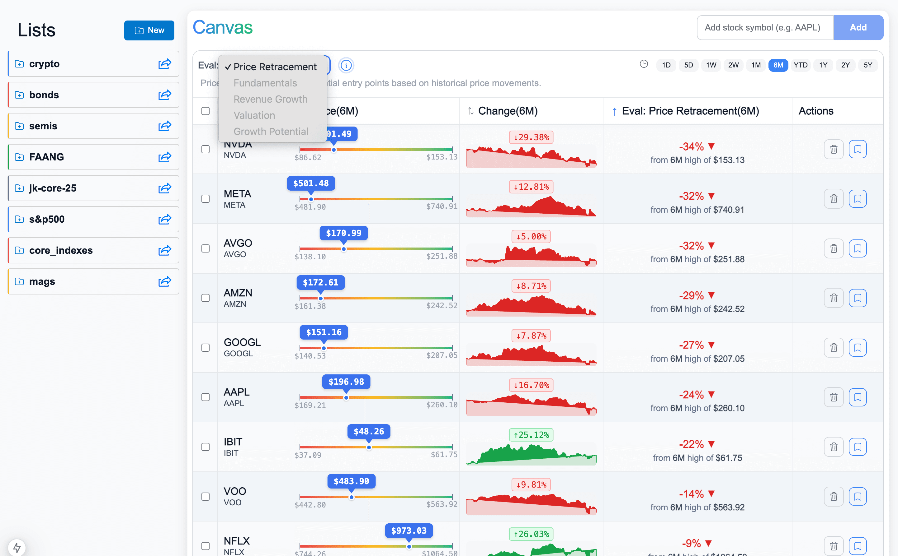Check the IBIT row checkbox
The width and height of the screenshot is (898, 556).
[x=206, y=447]
